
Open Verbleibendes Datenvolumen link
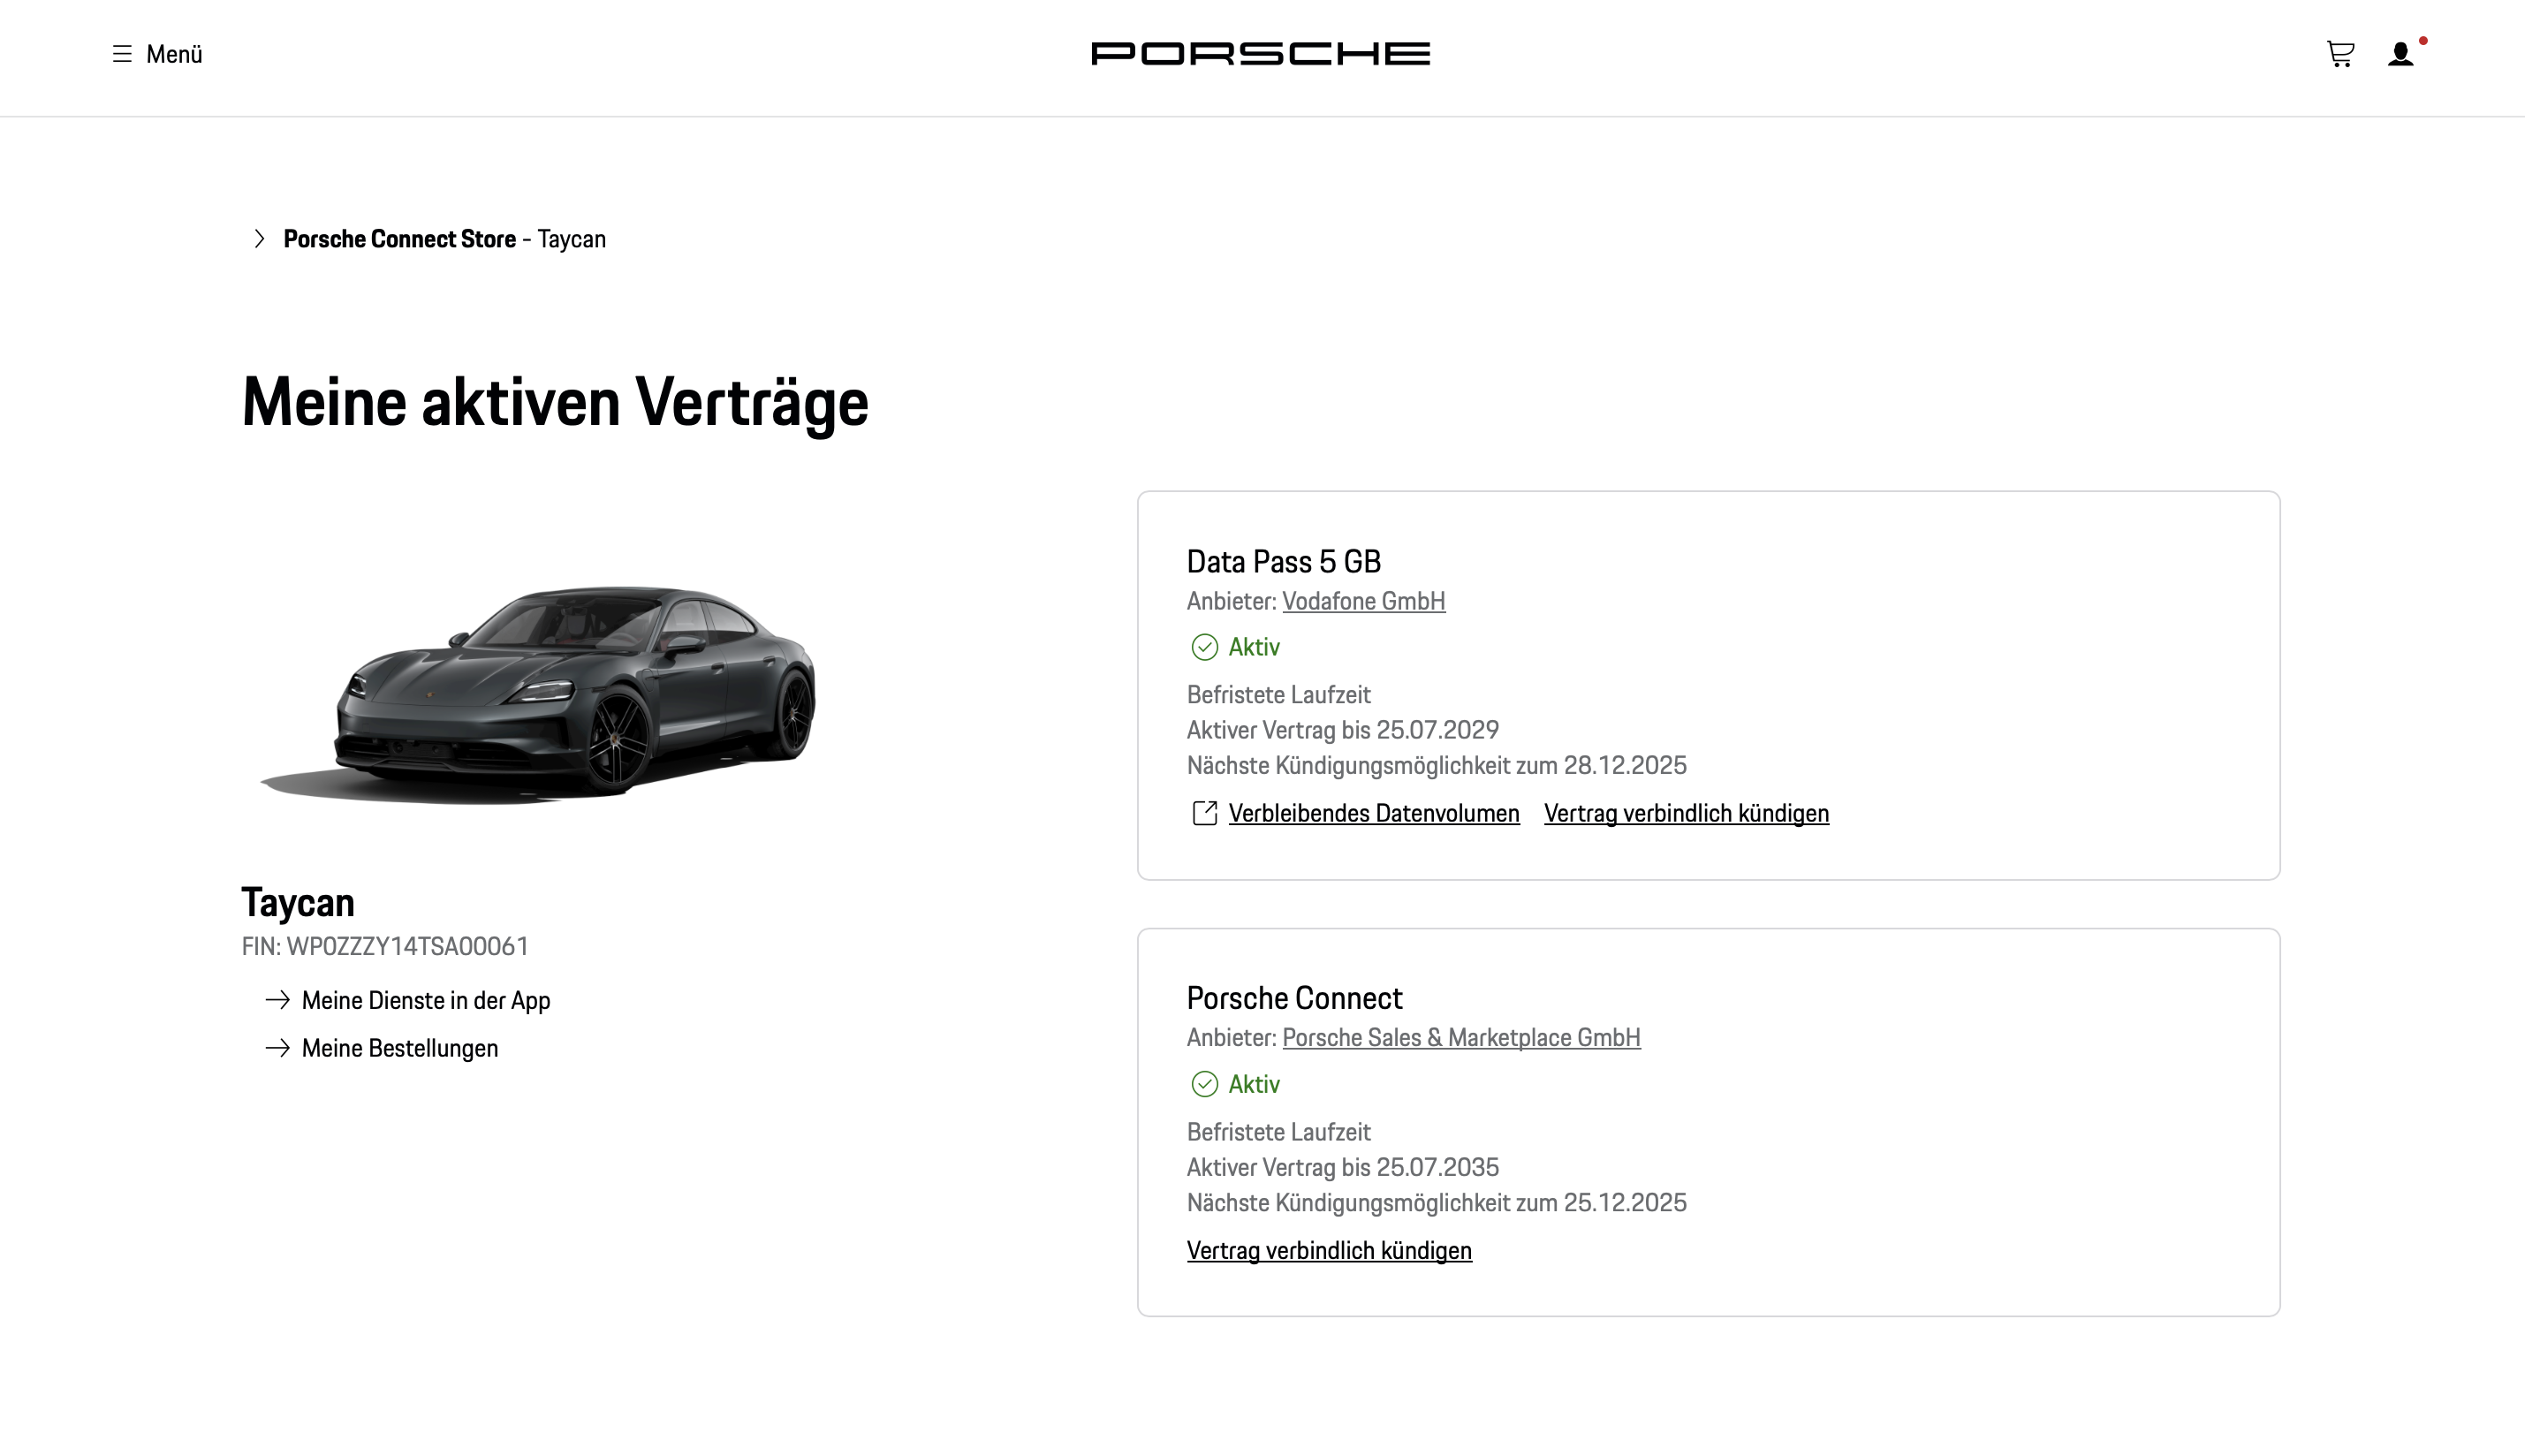point(1374,814)
